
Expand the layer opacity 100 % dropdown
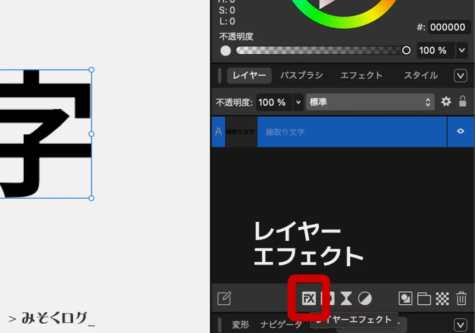coord(298,102)
